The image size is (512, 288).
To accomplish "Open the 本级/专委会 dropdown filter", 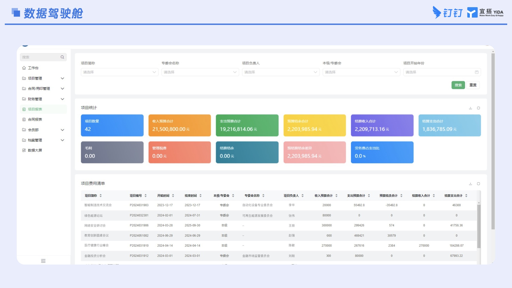I will (361, 72).
